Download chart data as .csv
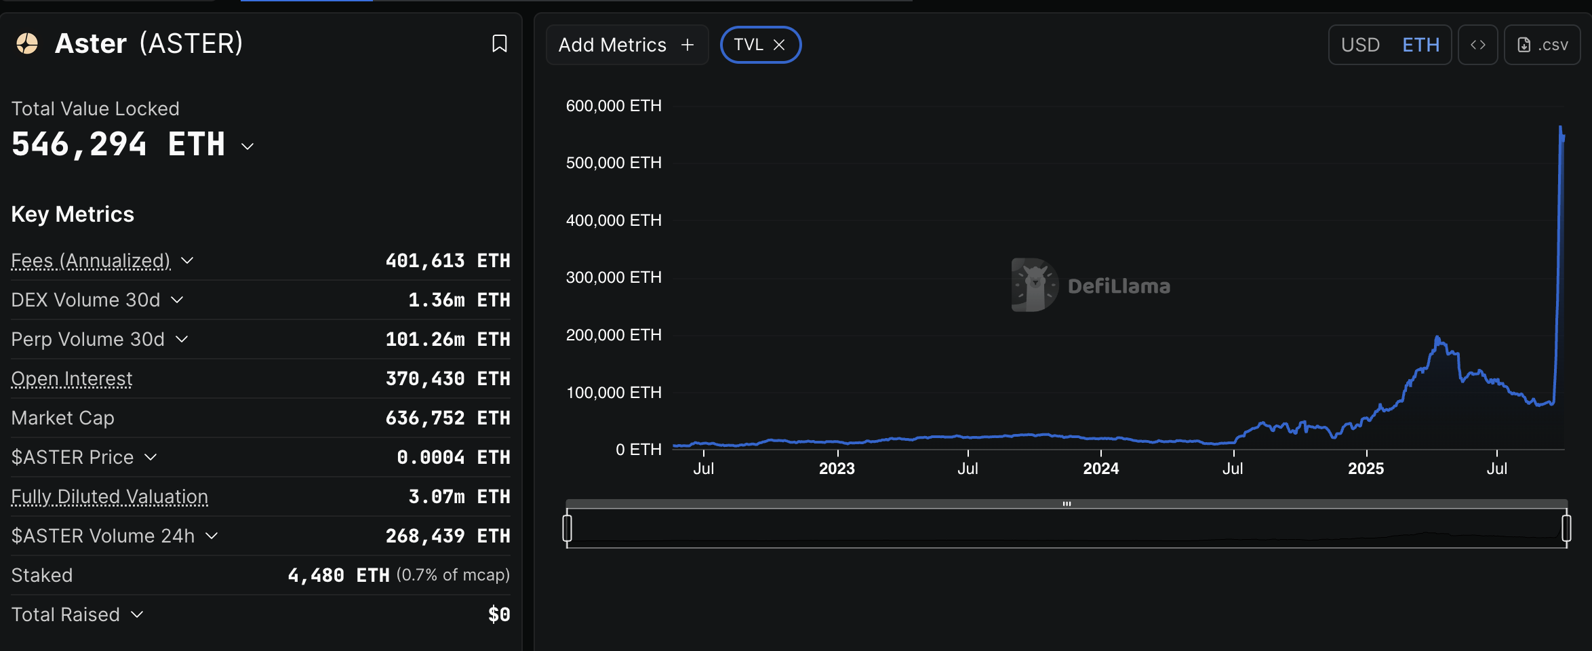The height and width of the screenshot is (651, 1592). pyautogui.click(x=1542, y=45)
